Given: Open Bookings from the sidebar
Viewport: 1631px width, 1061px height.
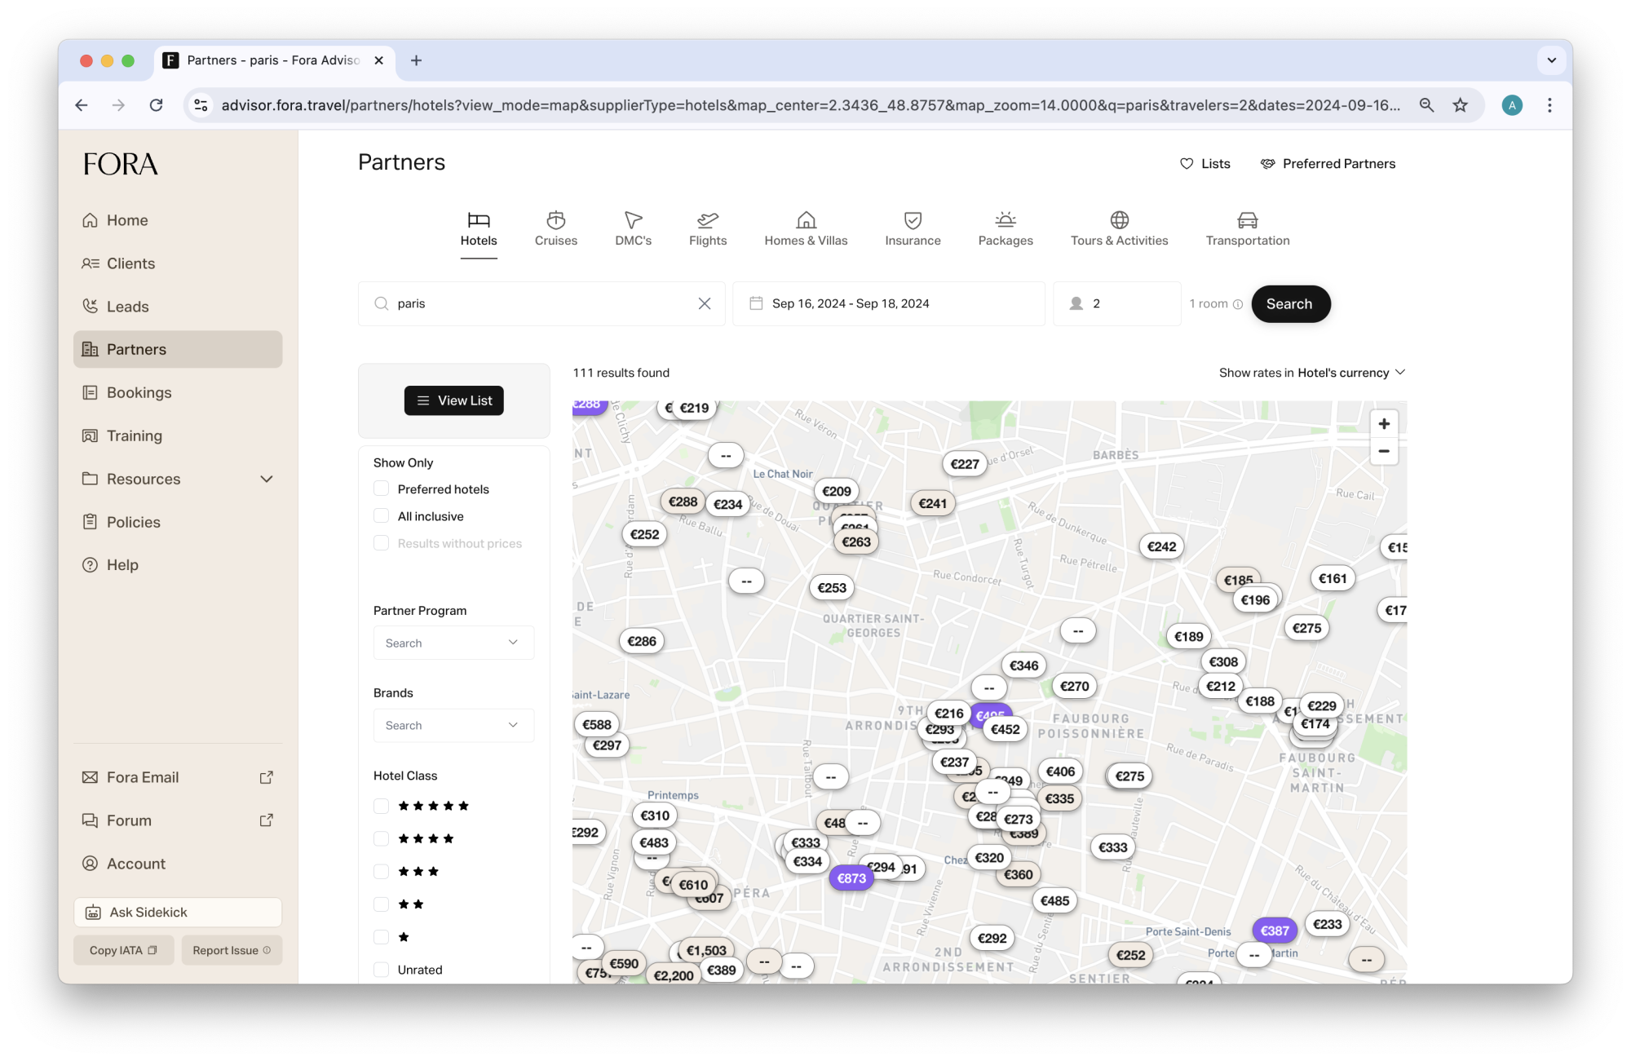Looking at the screenshot, I should point(138,392).
